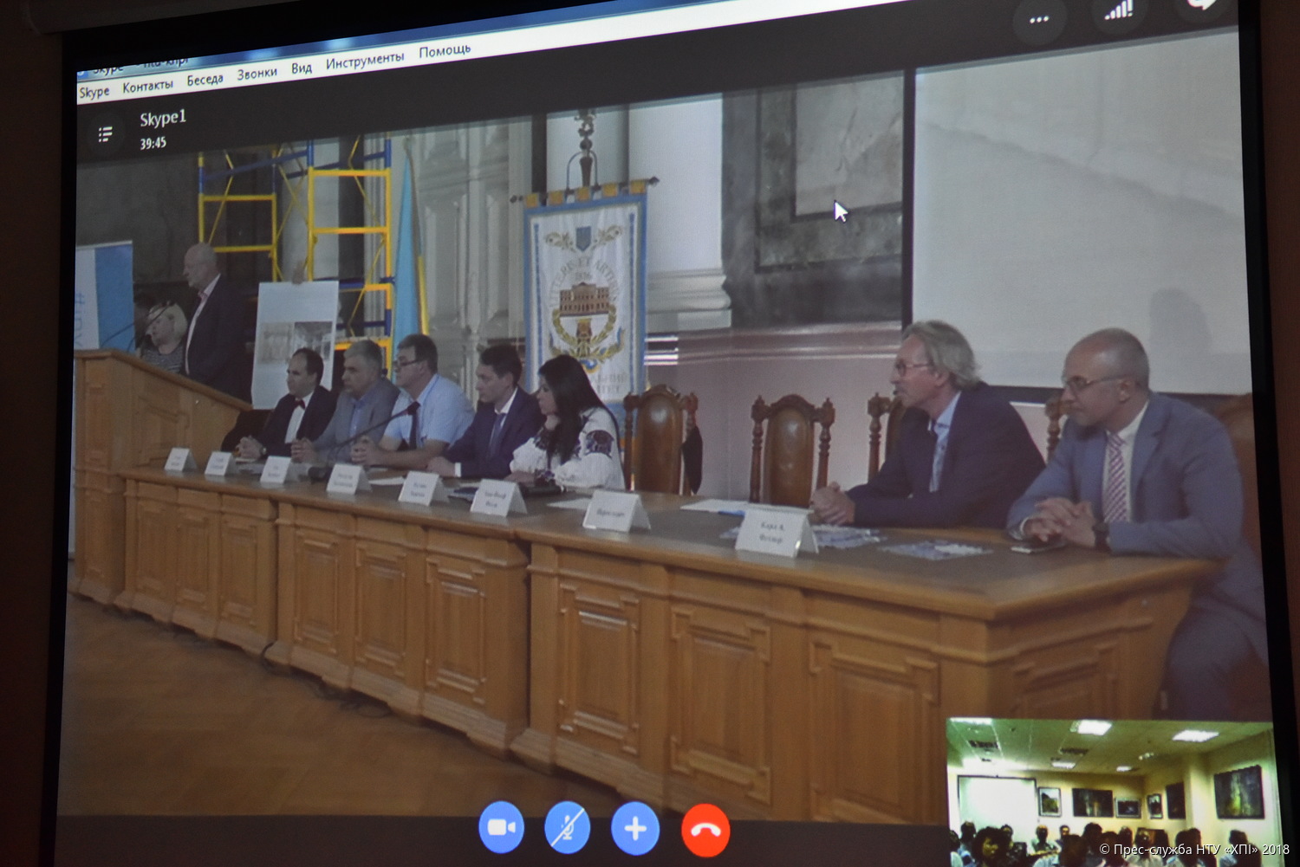The image size is (1300, 867).
Task: Click the plus add-participants button
Action: [635, 829]
